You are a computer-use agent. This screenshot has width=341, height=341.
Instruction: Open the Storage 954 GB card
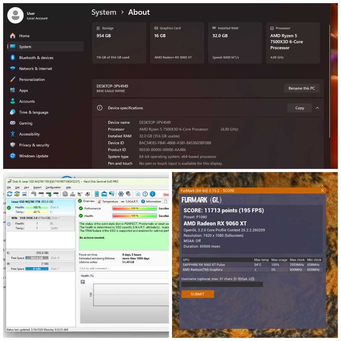tap(119, 43)
